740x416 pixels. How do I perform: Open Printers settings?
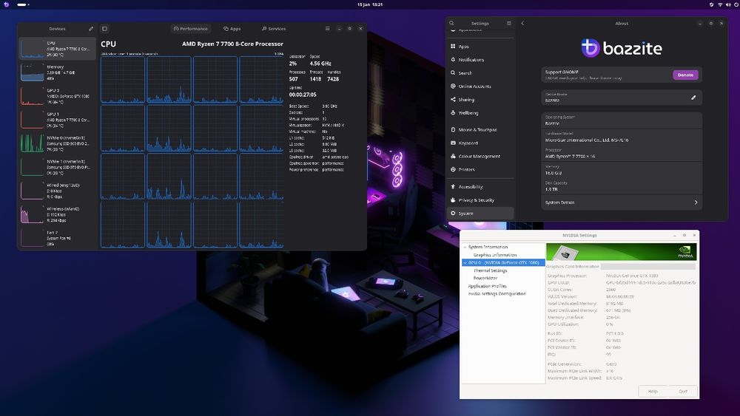pyautogui.click(x=480, y=170)
